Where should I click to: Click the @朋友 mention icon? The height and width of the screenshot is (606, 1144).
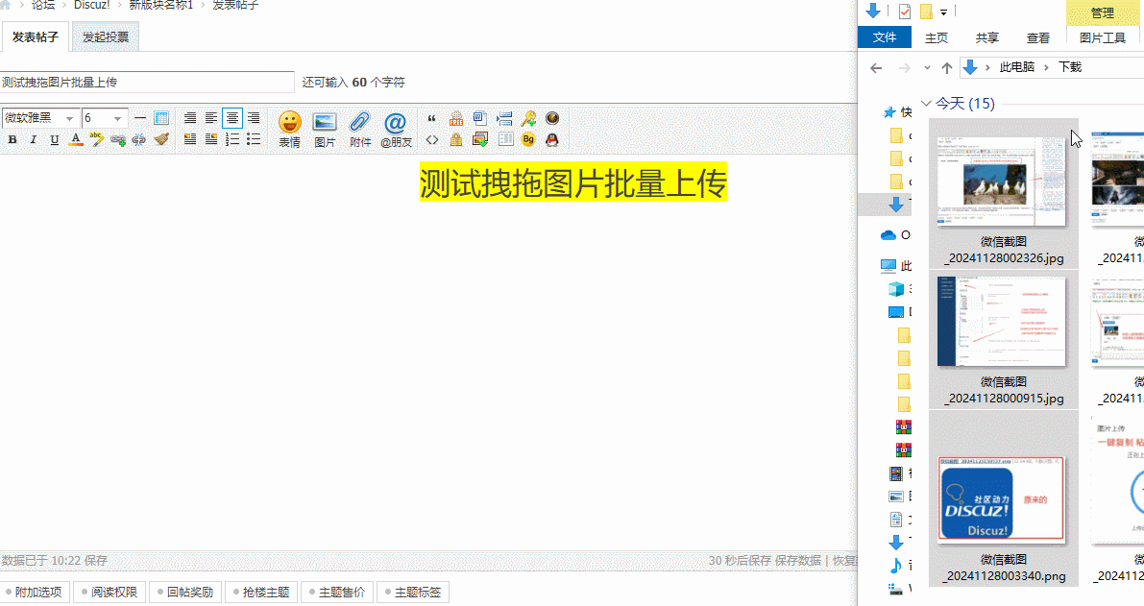(396, 128)
